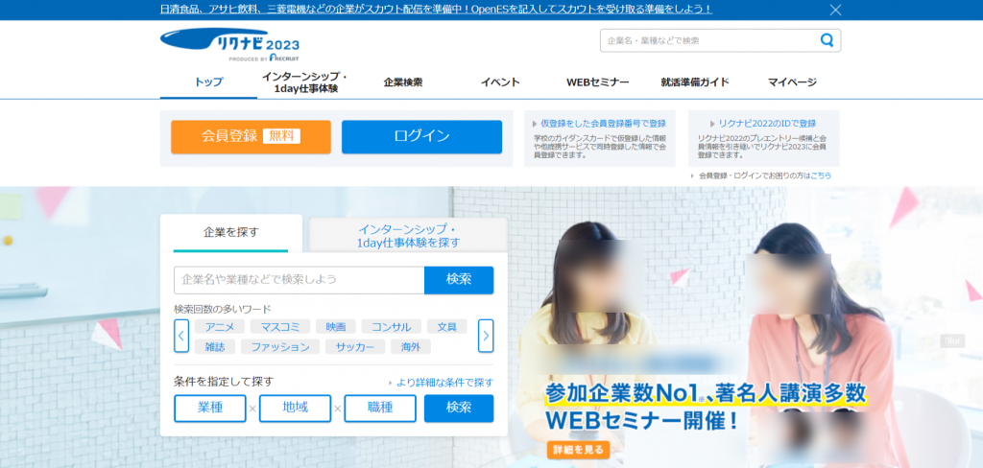This screenshot has height=468, width=983.
Task: Click the magnifier search icon in header
Action: point(827,40)
